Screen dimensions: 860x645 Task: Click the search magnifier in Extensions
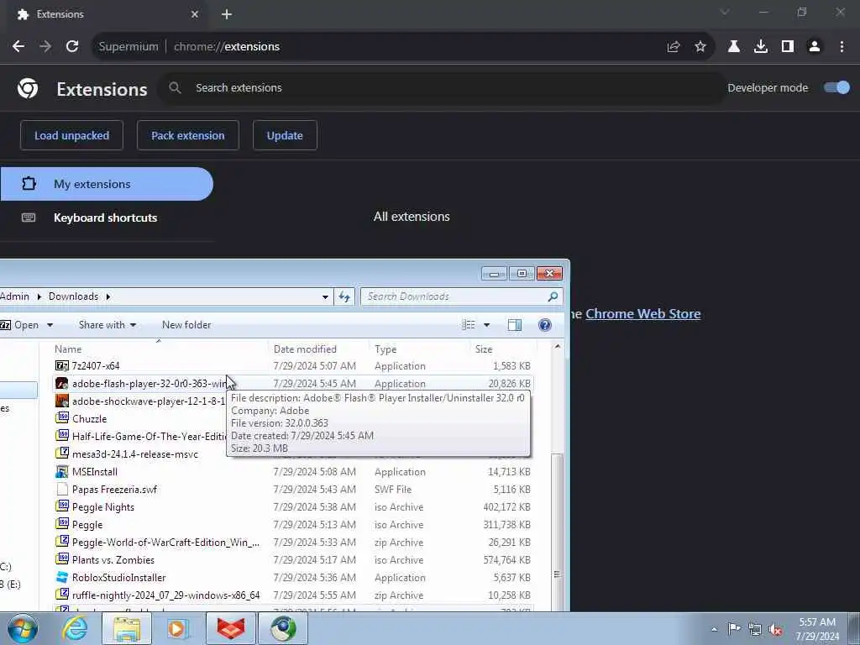175,87
